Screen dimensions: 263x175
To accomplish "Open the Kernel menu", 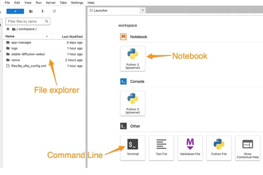I will [51, 3].
